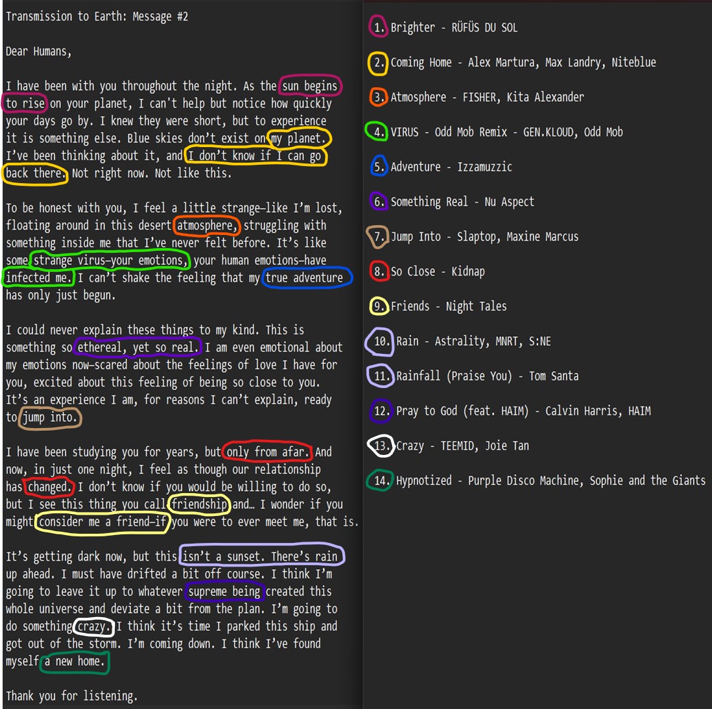The width and height of the screenshot is (712, 709).
Task: Click the phrase "a new home."
Action: pos(74,661)
